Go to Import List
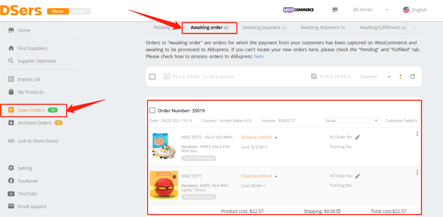 pos(29,79)
